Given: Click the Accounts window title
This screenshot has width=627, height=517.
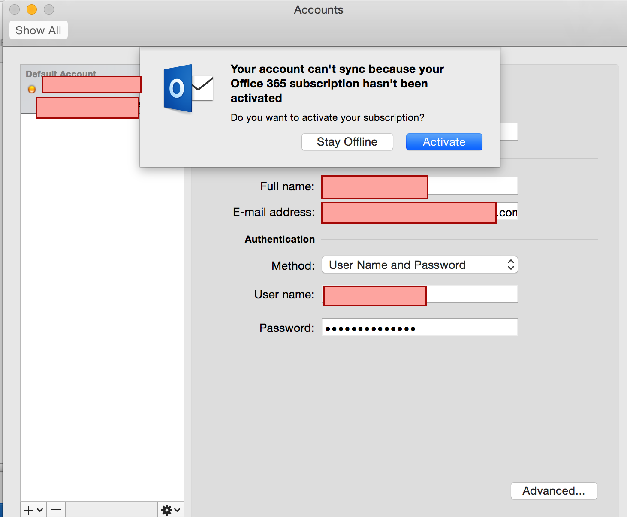Looking at the screenshot, I should 319,10.
